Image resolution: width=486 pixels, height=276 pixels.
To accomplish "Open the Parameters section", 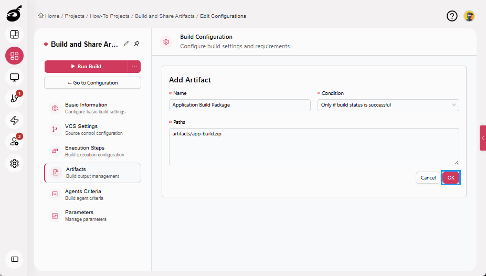I will 92,216.
